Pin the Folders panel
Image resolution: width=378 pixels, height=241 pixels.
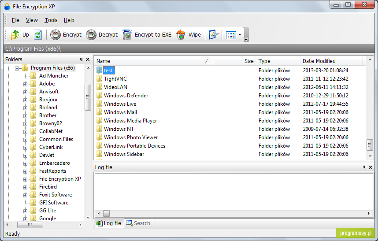coord(81,59)
